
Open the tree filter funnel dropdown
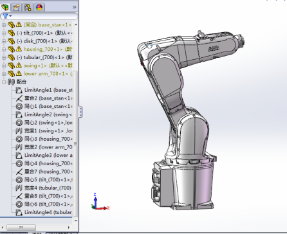(7, 16)
